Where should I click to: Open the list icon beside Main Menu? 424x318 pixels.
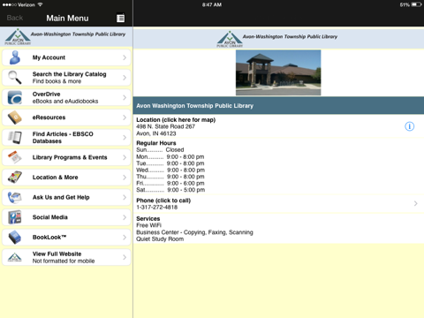click(x=120, y=19)
